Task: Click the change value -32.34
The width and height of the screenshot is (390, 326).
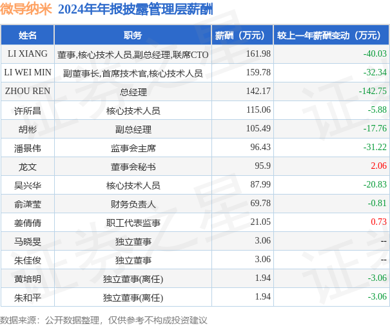Action: coord(375,72)
